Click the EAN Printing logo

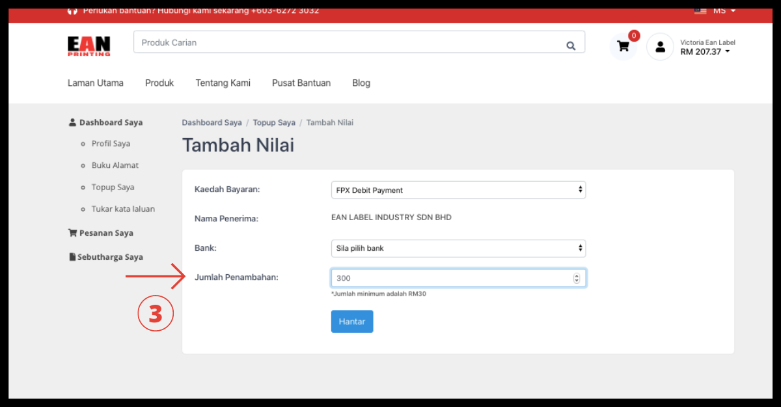[89, 46]
